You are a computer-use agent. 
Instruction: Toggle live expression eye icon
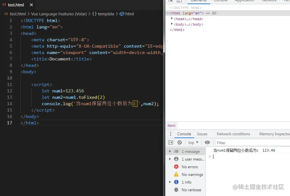207,142
